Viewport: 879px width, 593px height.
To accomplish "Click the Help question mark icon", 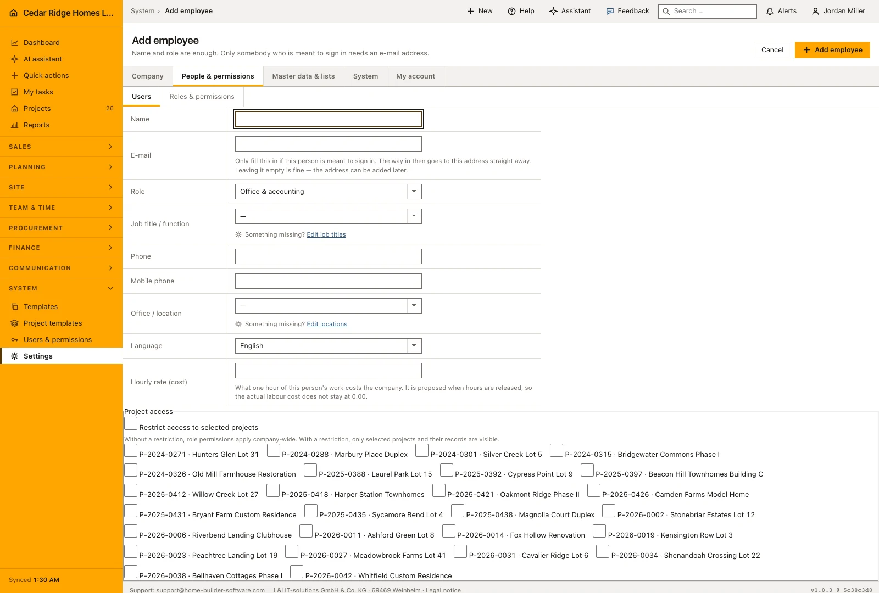I will [511, 11].
